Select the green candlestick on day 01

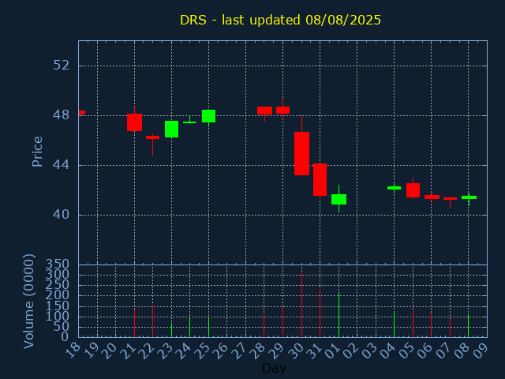point(339,199)
